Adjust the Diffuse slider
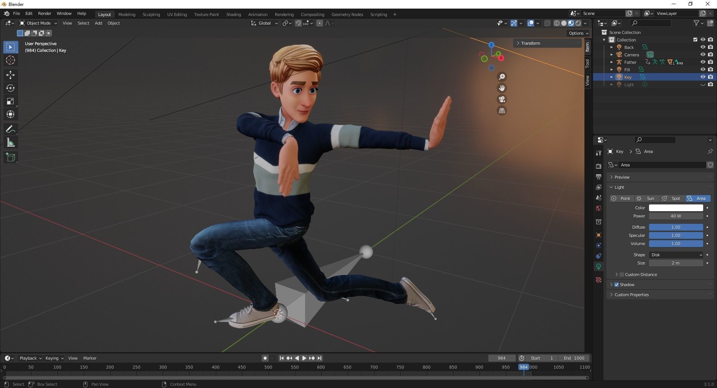 click(676, 227)
